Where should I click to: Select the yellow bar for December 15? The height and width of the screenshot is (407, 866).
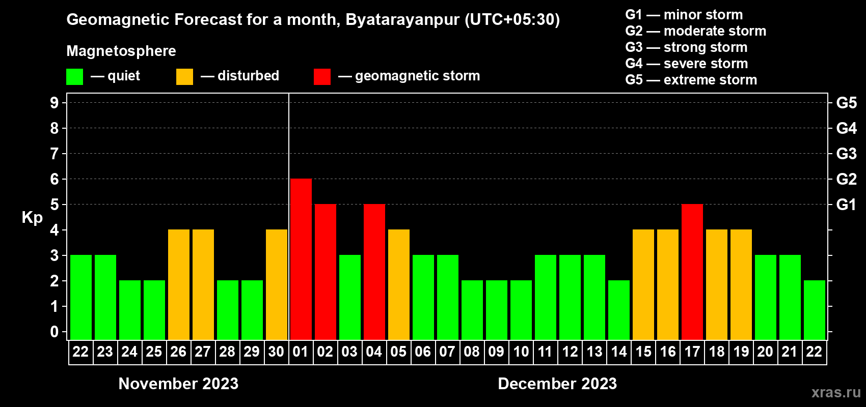643,285
